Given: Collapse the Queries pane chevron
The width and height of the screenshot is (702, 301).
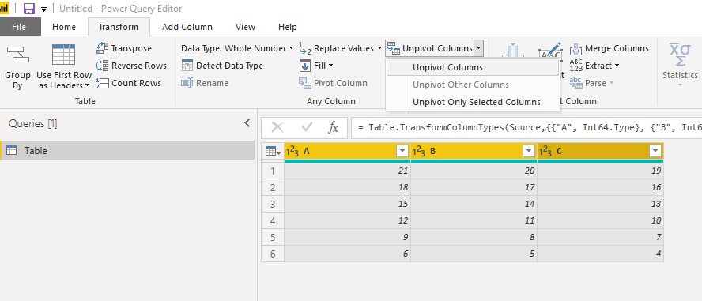Looking at the screenshot, I should click(247, 123).
